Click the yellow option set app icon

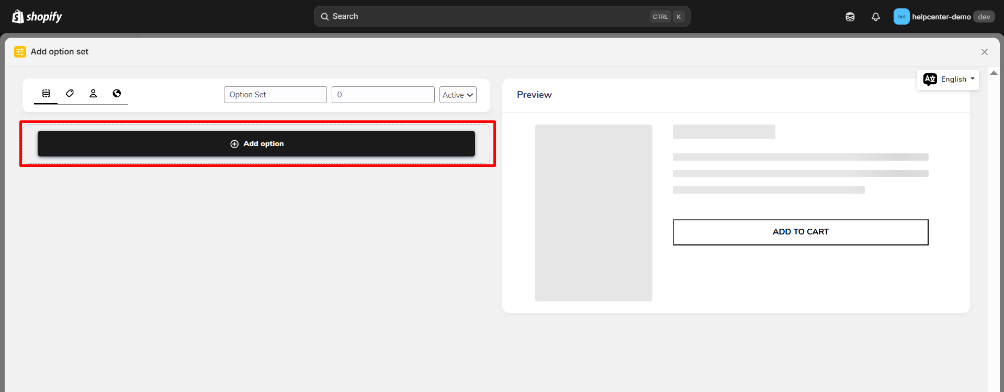pyautogui.click(x=20, y=52)
